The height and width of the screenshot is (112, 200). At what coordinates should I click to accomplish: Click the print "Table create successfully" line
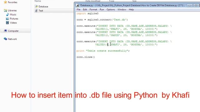(103, 51)
